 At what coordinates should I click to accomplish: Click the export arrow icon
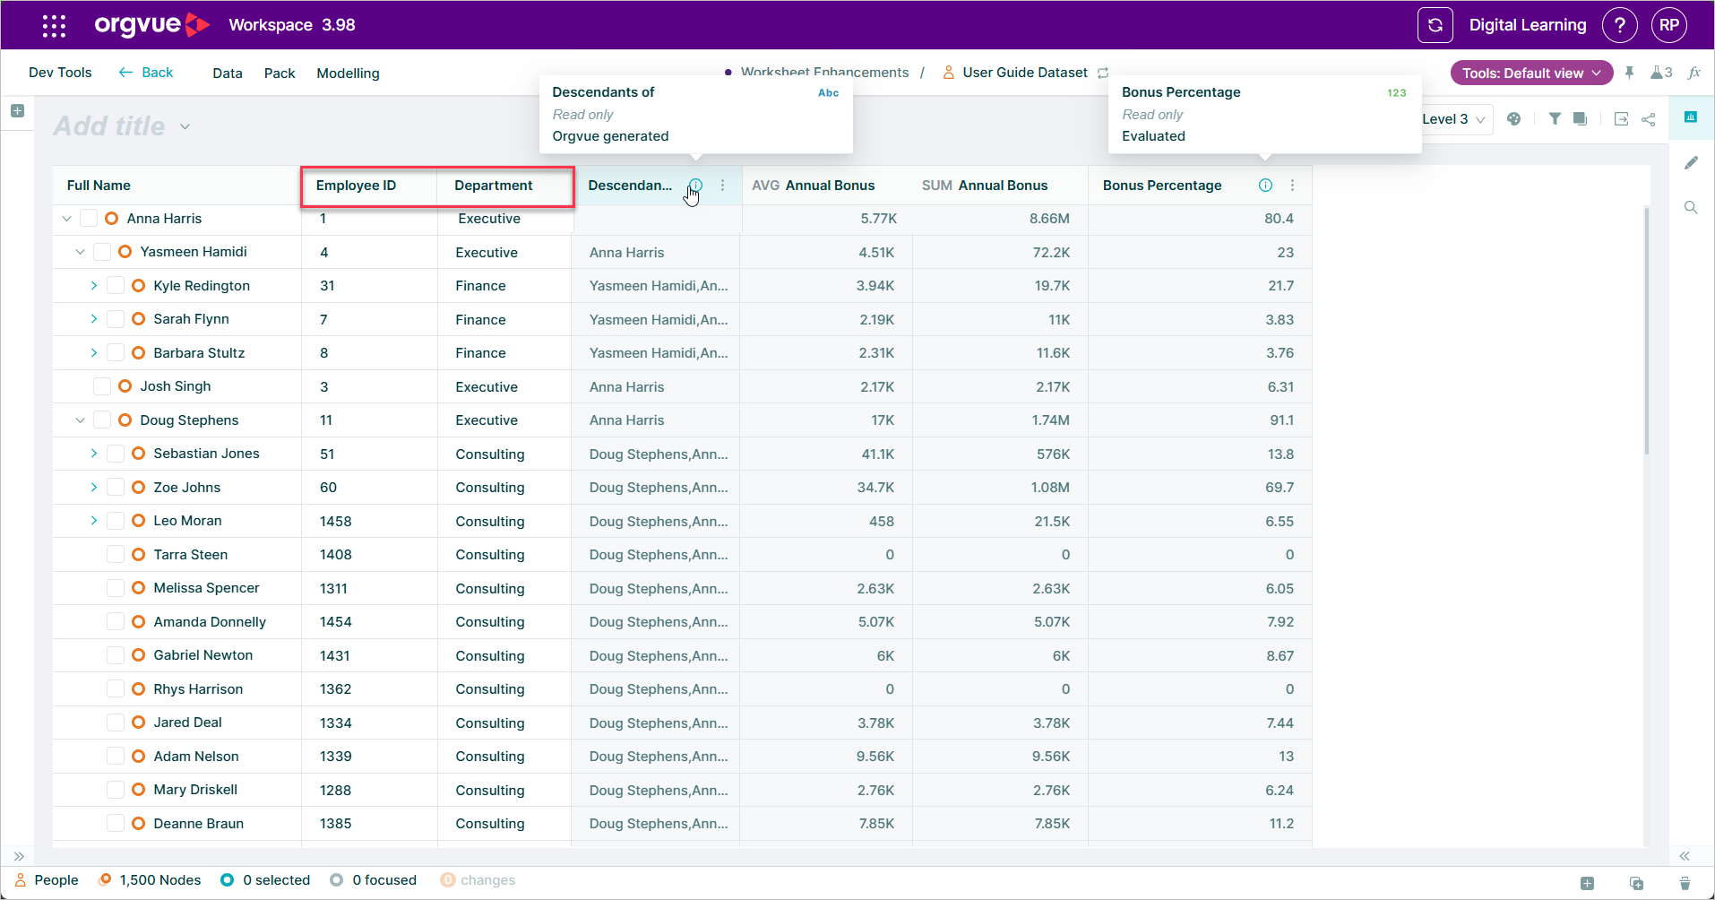coord(1621,119)
